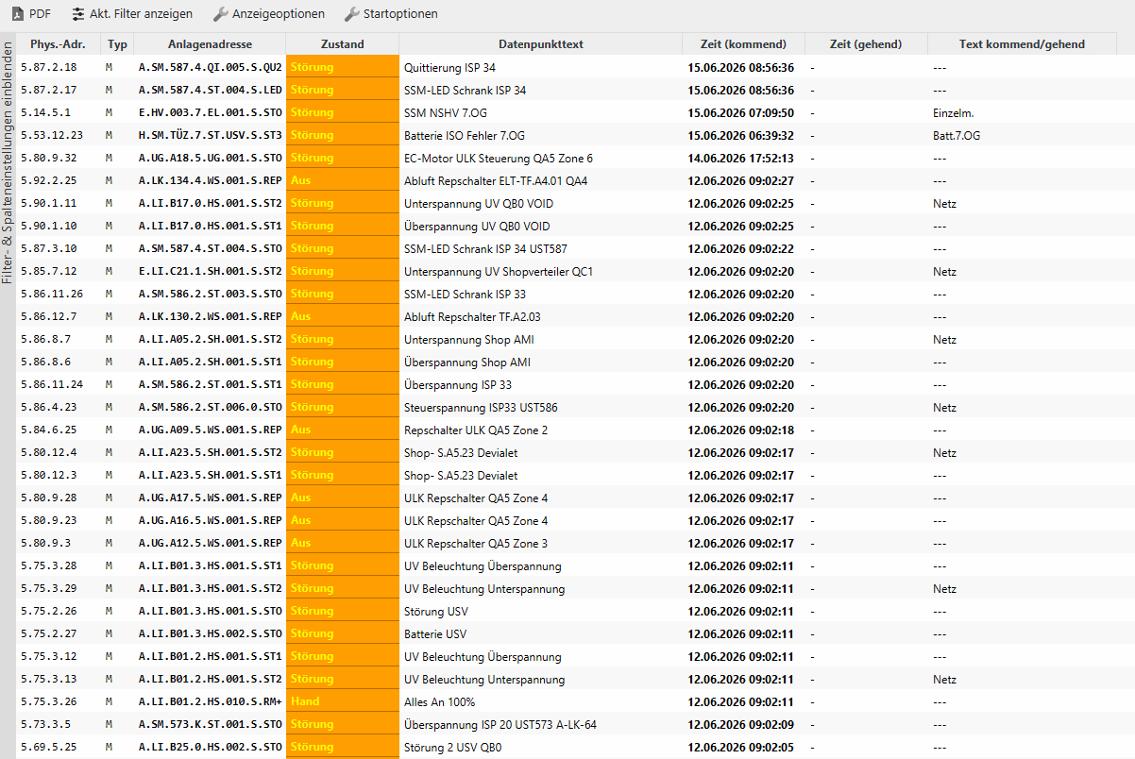Click H.SM.TÜZ.7.ST.USV.S.ST3 cell
Screen dimensions: 1135x759
point(210,135)
